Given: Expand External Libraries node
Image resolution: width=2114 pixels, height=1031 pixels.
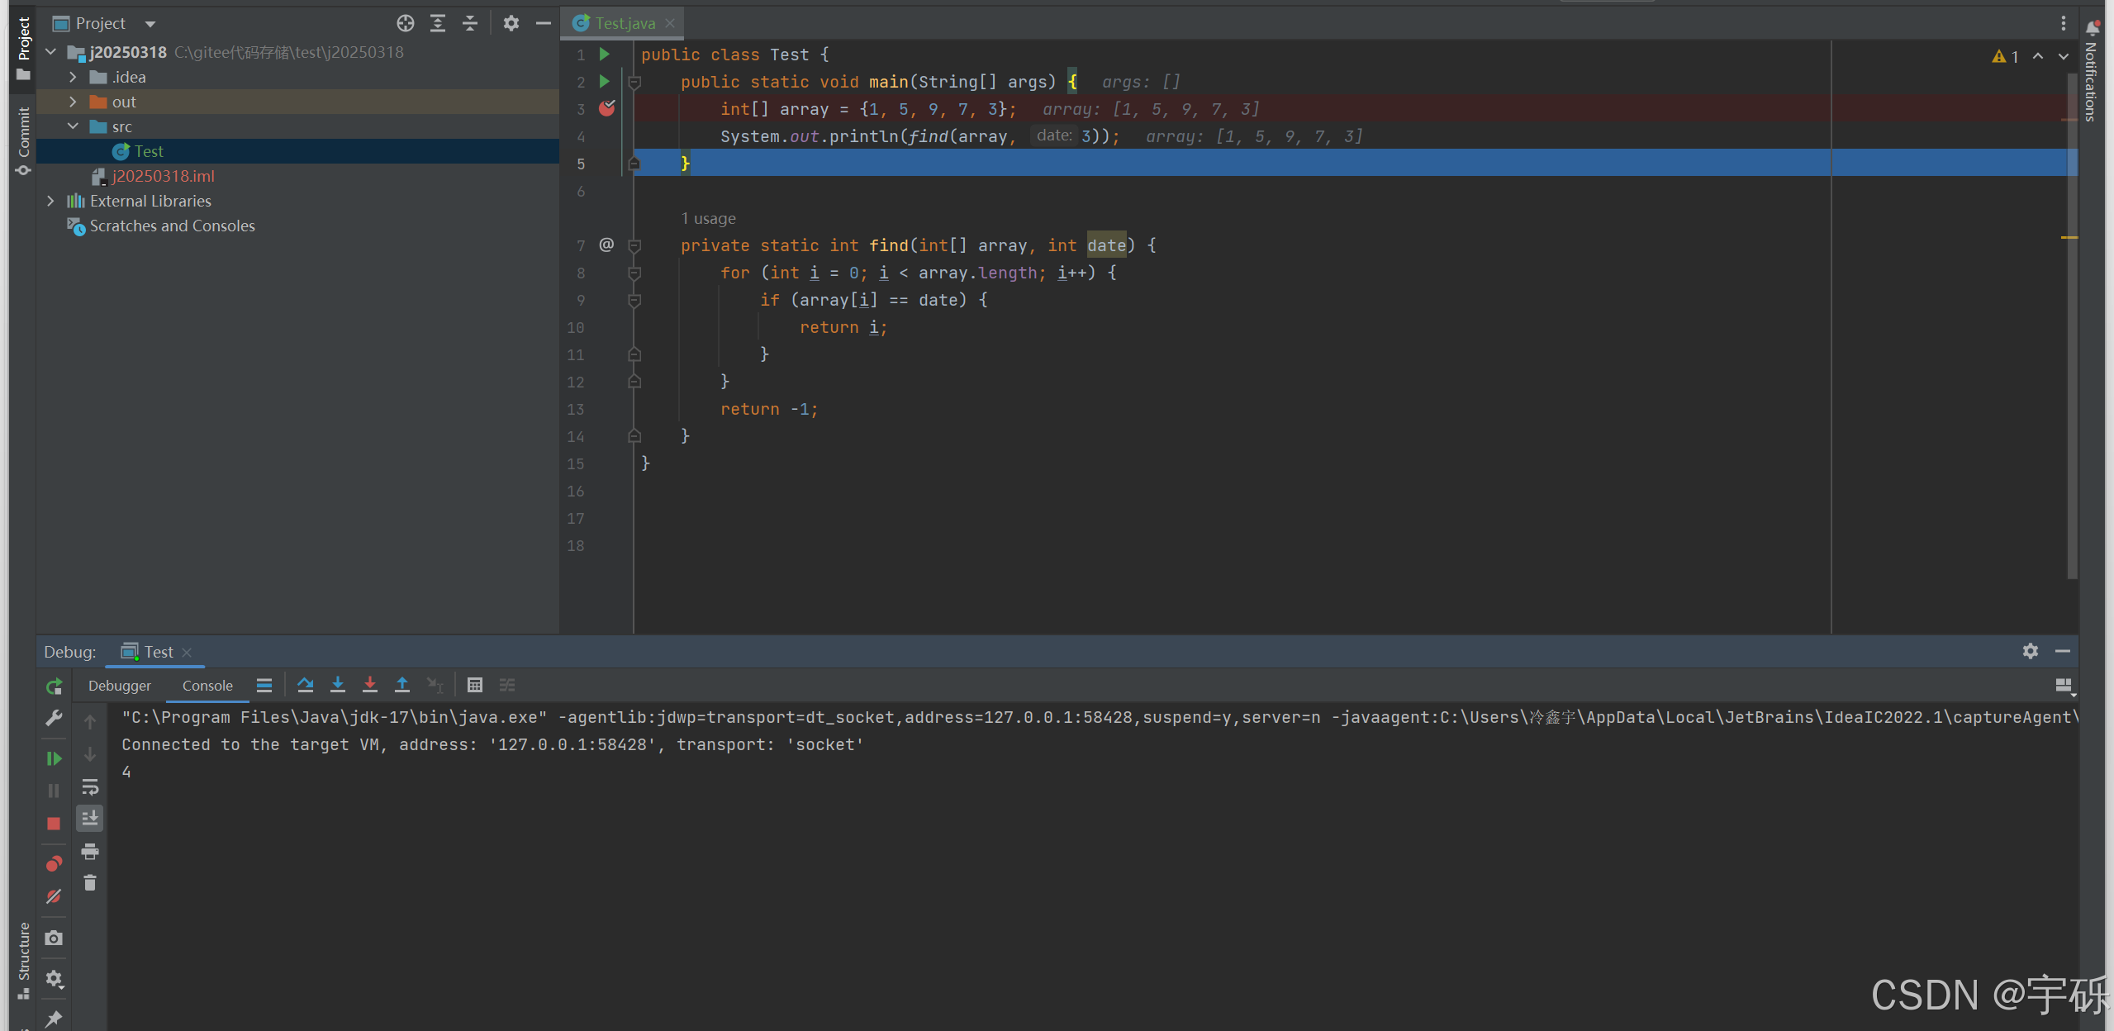Looking at the screenshot, I should [51, 201].
